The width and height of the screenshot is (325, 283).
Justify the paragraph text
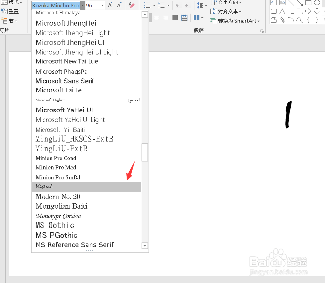coord(175,18)
